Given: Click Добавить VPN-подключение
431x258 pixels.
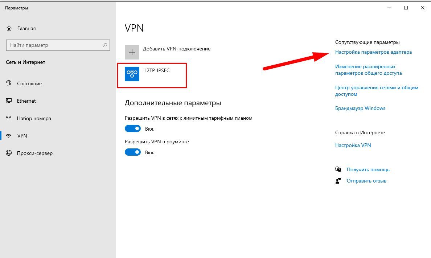Looking at the screenshot, I should [x=177, y=49].
